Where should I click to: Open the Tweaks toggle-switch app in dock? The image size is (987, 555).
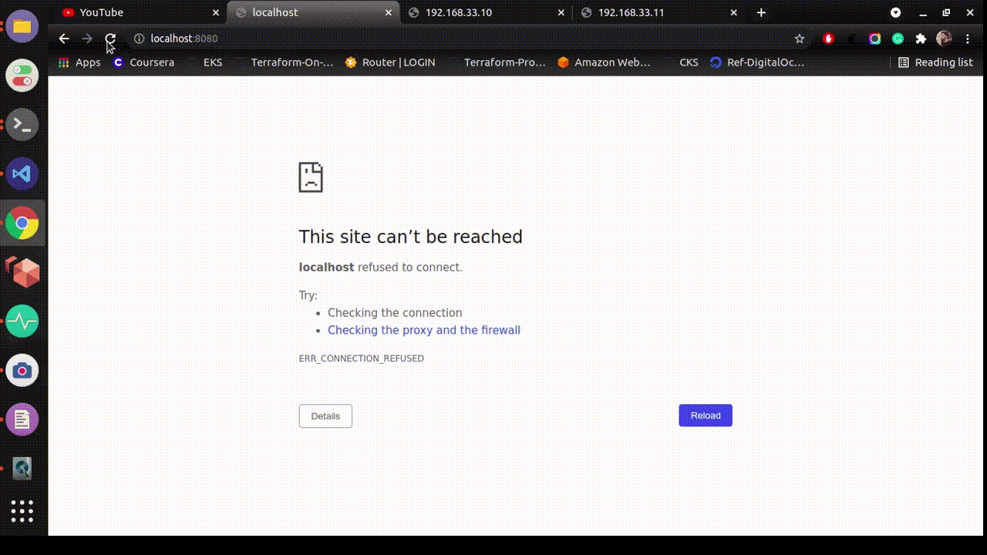click(x=22, y=76)
